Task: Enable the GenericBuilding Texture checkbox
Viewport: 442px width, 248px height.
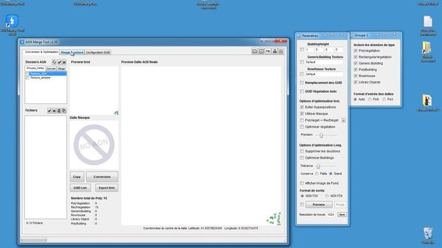Action: [x=302, y=62]
